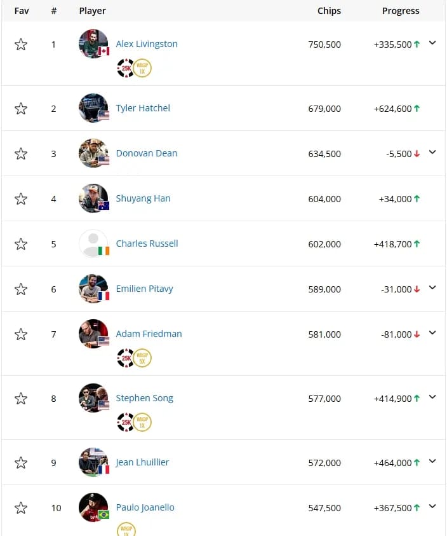
Task: Sort the table by the Chips column header
Action: click(x=329, y=11)
